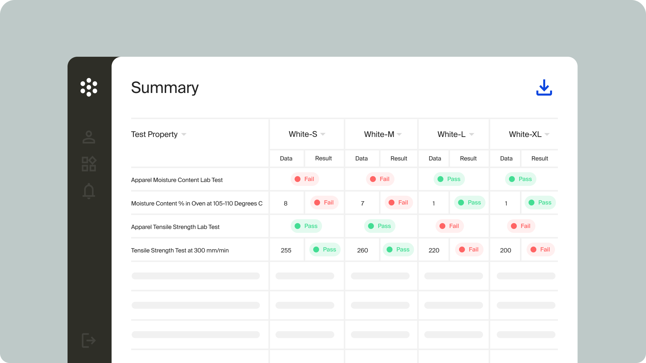Click Fail badge next to 220 value
This screenshot has width=646, height=363.
[x=469, y=250]
